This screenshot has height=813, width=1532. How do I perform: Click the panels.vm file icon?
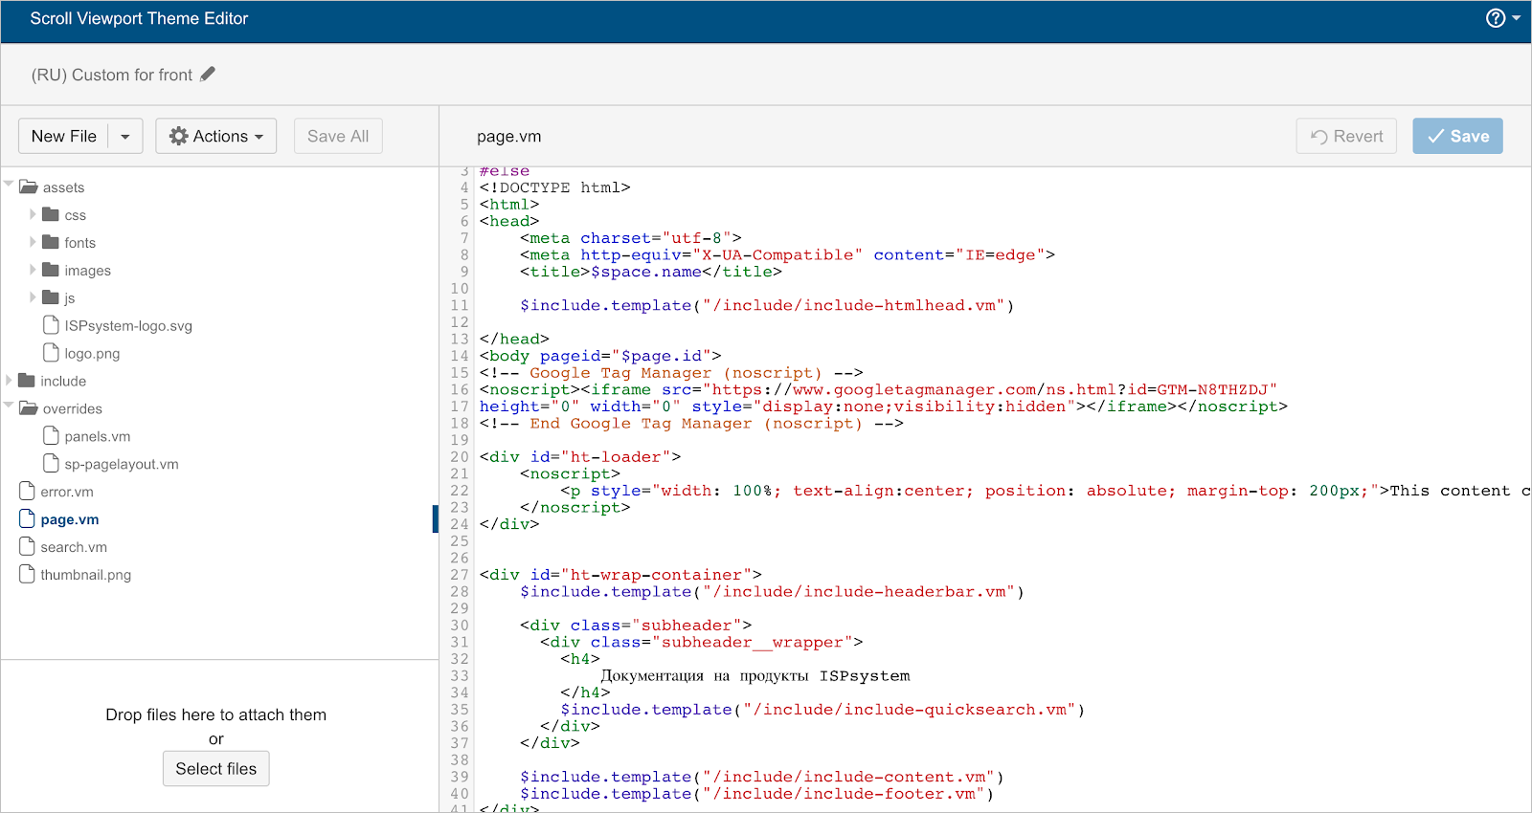51,436
